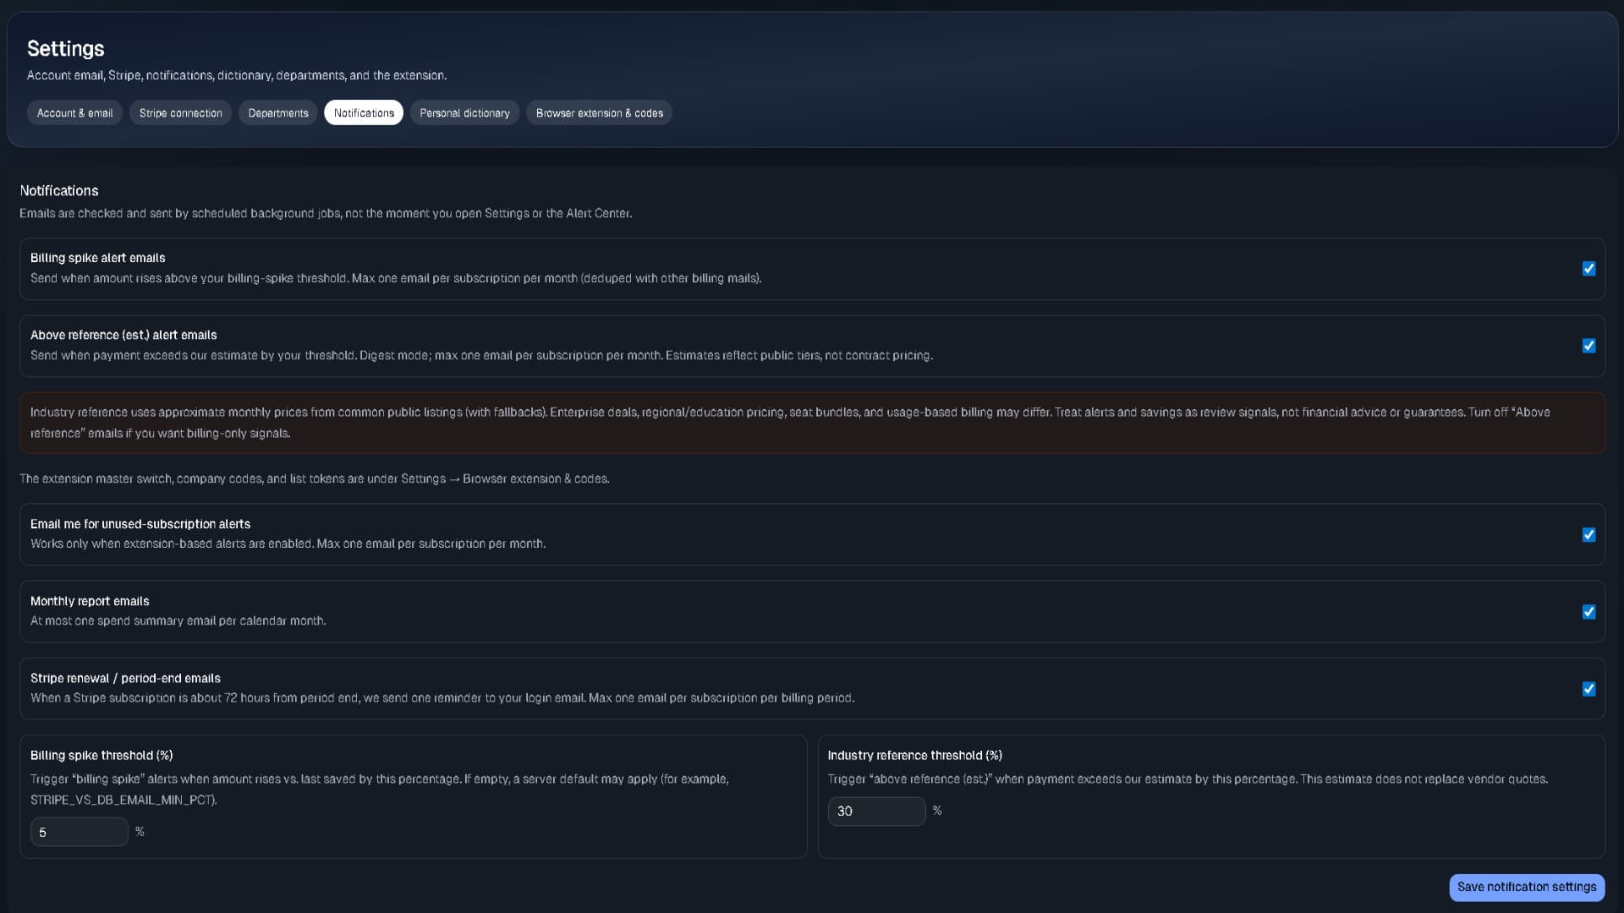
Task: Go to the Personal dictionary tab
Action: (464, 112)
